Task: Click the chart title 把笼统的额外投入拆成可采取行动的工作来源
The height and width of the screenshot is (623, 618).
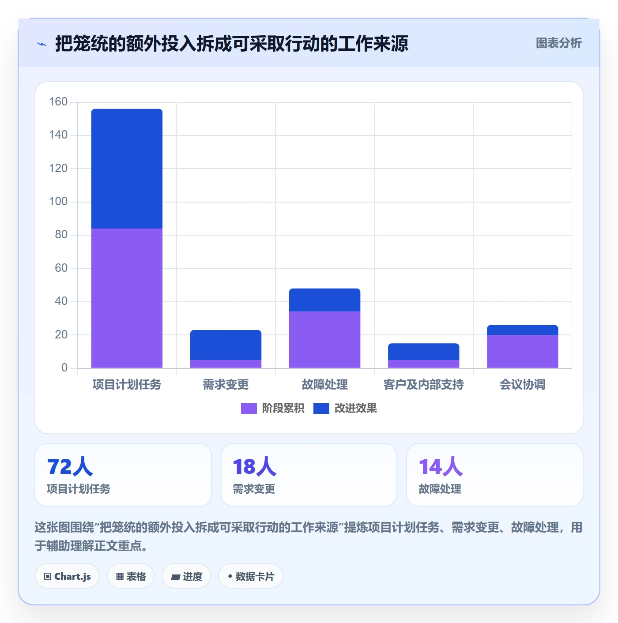Action: coord(232,44)
